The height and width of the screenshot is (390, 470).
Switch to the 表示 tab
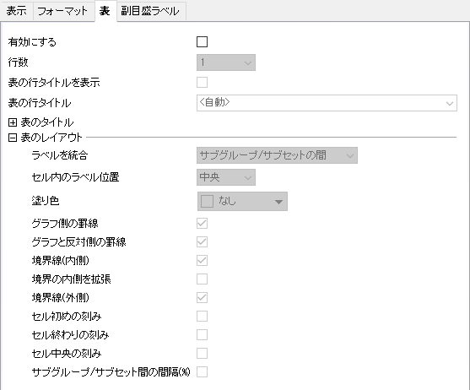17,11
